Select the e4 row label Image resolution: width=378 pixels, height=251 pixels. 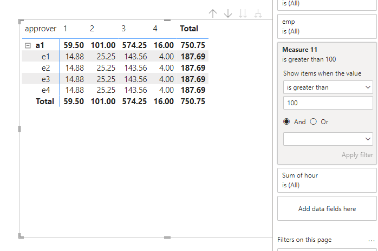click(46, 90)
